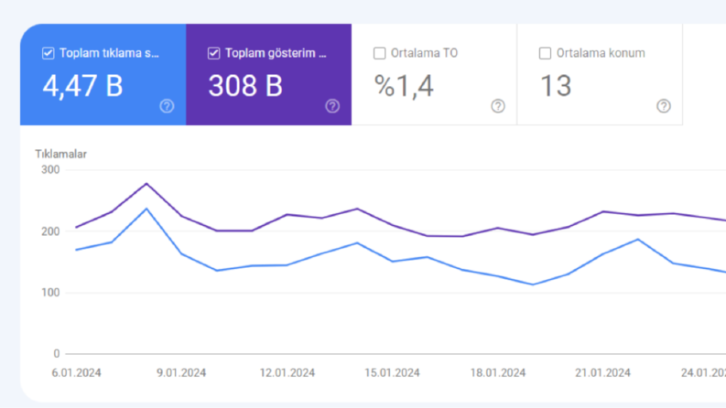Click the 21.01.2024 date label

[602, 373]
